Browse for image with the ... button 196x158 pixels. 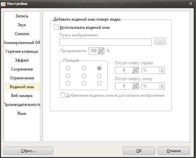pos(160,41)
